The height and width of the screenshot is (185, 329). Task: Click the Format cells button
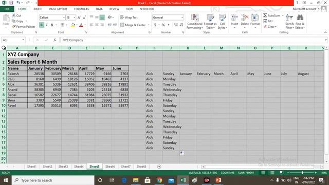coord(255,22)
